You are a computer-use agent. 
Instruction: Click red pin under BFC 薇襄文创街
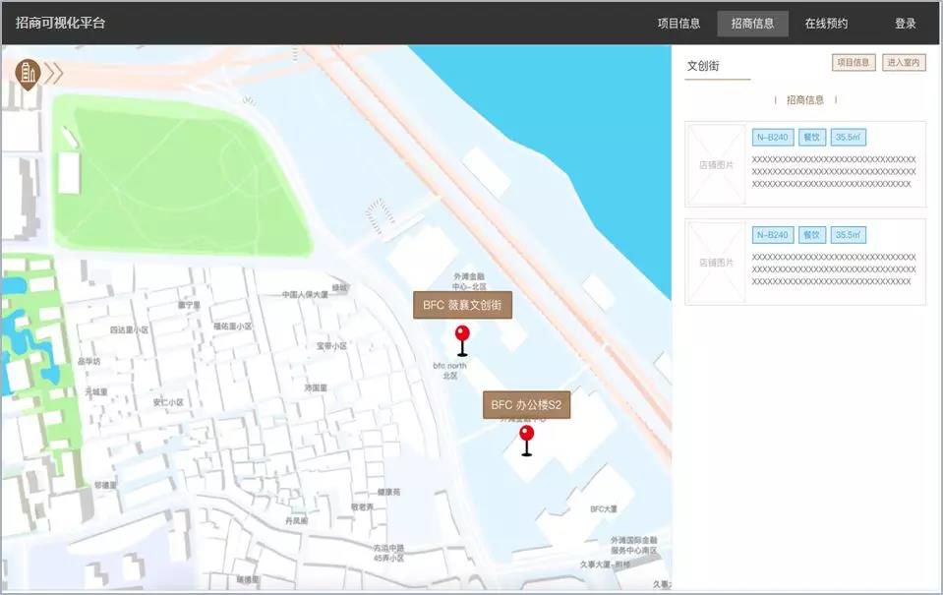coord(462,338)
